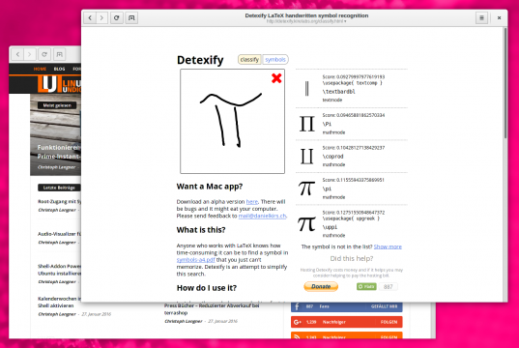Open HOME menu in background website
The width and height of the screenshot is (519, 348).
[x=40, y=69]
